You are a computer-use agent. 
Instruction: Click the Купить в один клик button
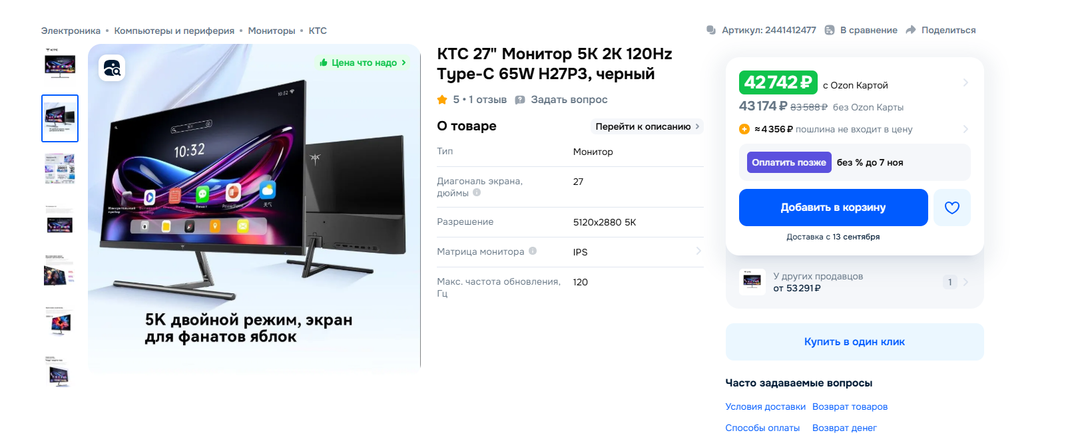point(854,342)
